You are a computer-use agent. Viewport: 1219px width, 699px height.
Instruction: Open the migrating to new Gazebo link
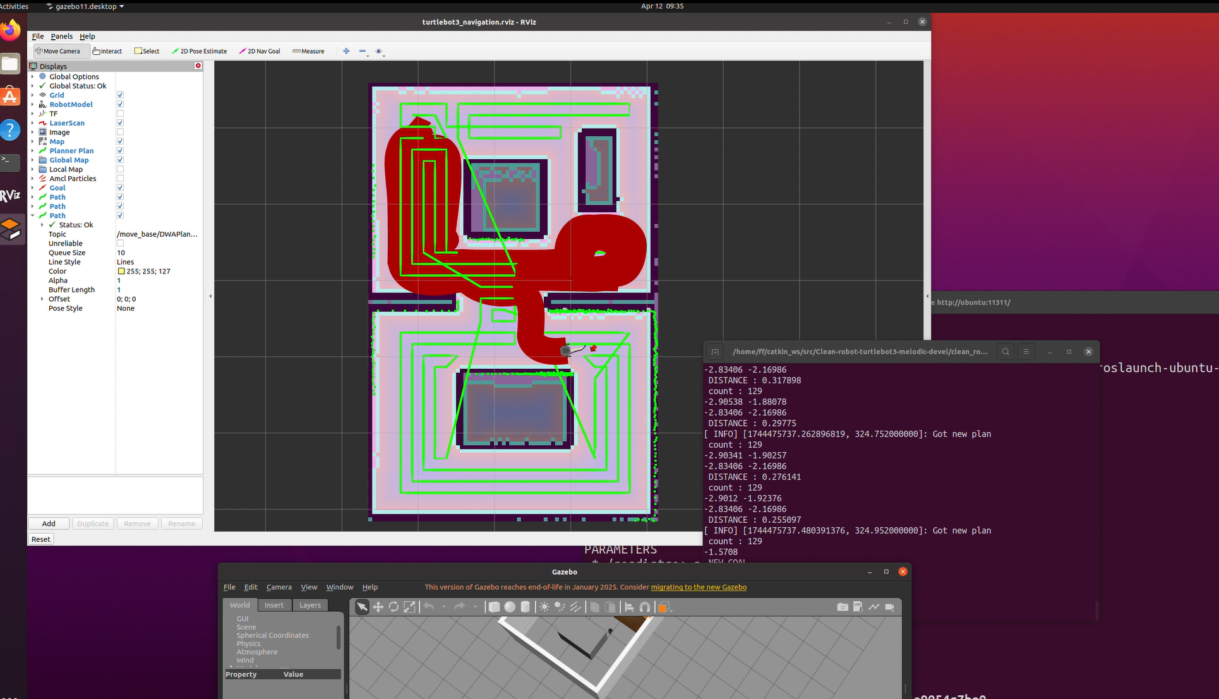[x=699, y=587]
